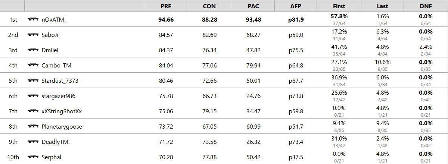Click the icon beside stargazer986
This screenshot has height=164, width=448.
33,96
